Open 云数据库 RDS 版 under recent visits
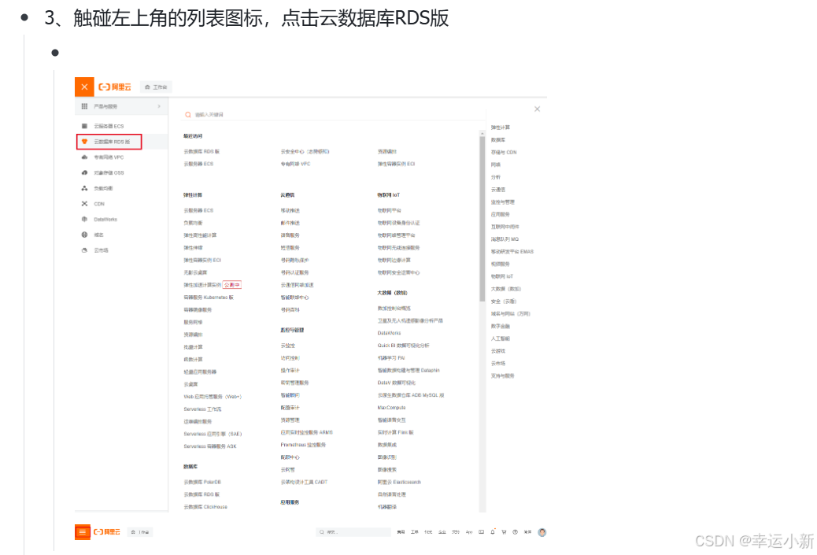The width and height of the screenshot is (817, 555). coord(201,152)
